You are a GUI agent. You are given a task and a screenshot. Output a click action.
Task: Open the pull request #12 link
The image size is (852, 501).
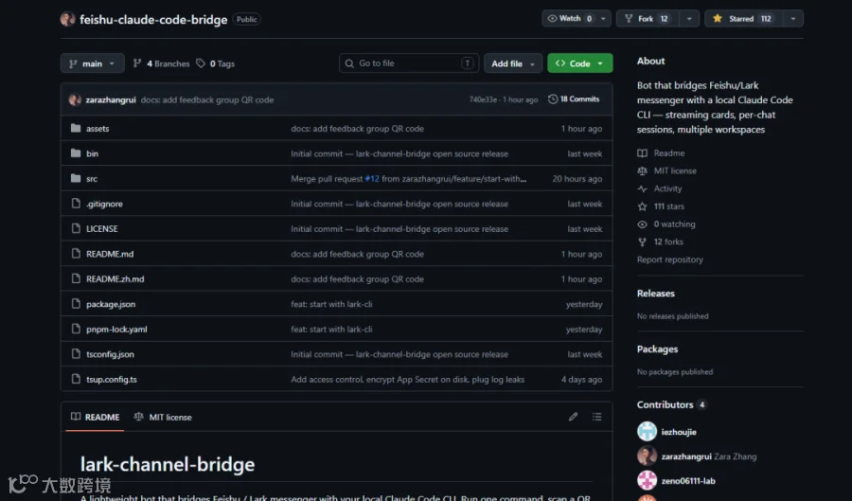point(372,178)
